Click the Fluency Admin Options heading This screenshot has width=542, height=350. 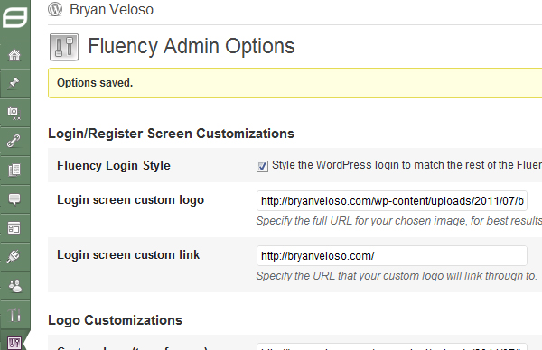[x=192, y=46]
